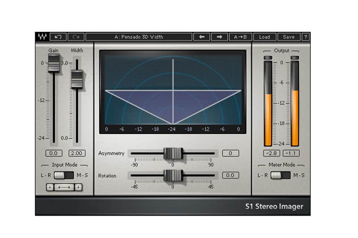Toggle Meter Mode between L-R and M-S

pos(281,175)
